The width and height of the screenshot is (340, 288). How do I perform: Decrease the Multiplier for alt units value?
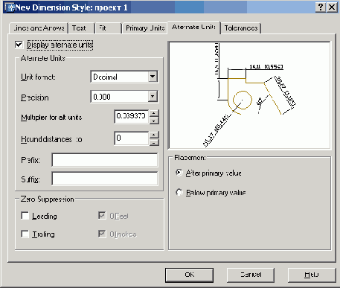154,121
